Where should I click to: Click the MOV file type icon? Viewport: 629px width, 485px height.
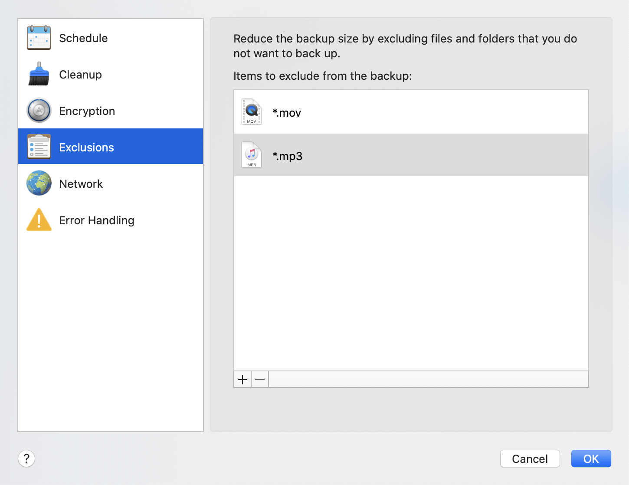click(x=252, y=112)
